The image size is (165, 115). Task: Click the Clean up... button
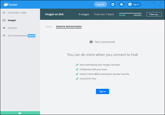(154, 14)
